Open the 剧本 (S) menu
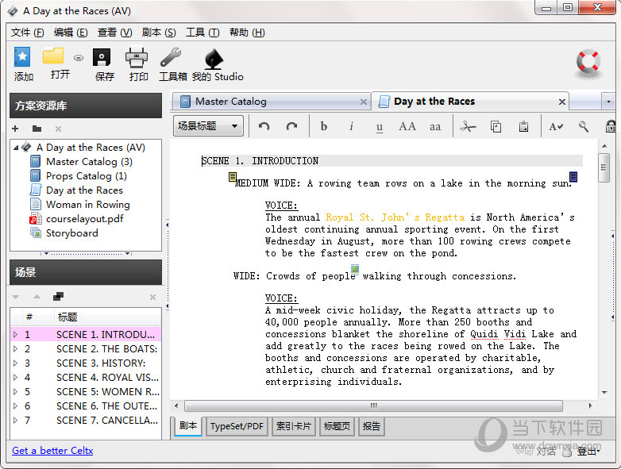 [x=159, y=33]
